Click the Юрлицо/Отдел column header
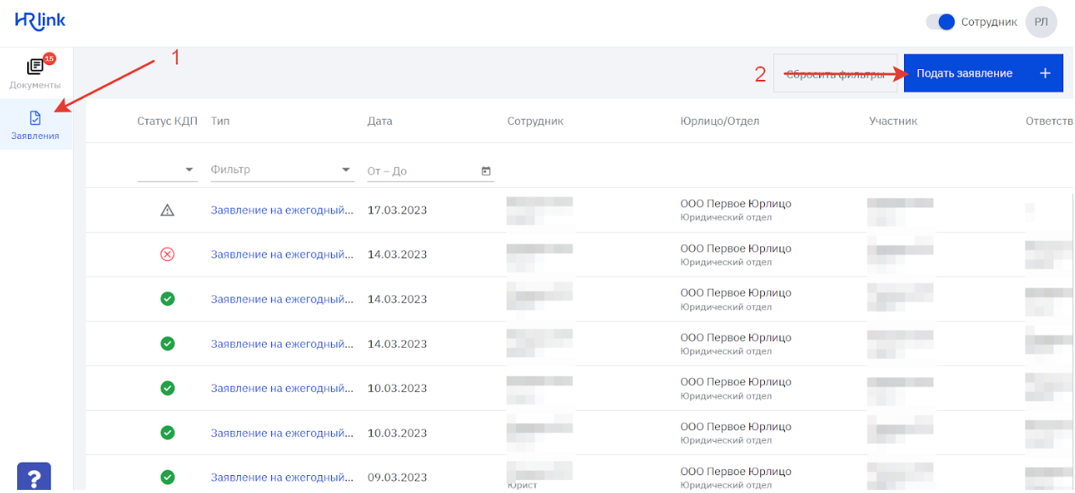The height and width of the screenshot is (493, 1075). pos(719,121)
